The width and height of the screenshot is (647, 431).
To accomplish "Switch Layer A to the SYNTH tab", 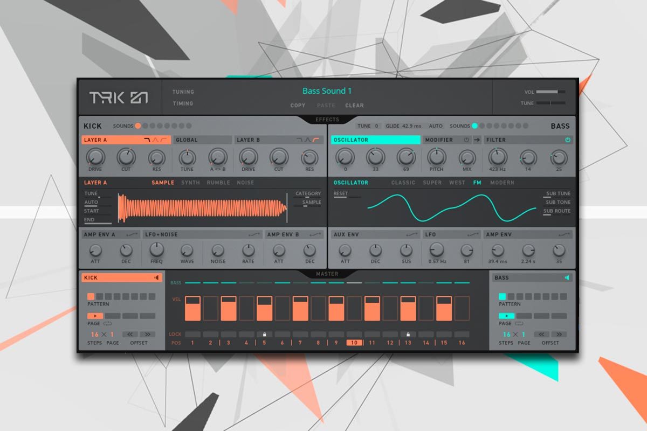I will click(190, 183).
